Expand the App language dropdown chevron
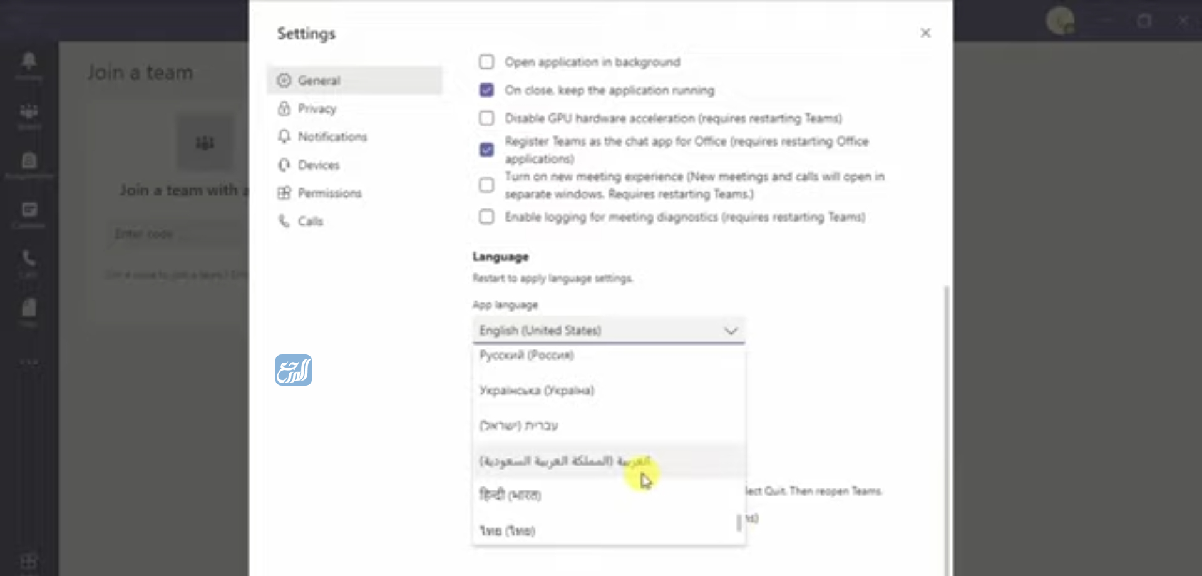The width and height of the screenshot is (1202, 576). [x=731, y=331]
